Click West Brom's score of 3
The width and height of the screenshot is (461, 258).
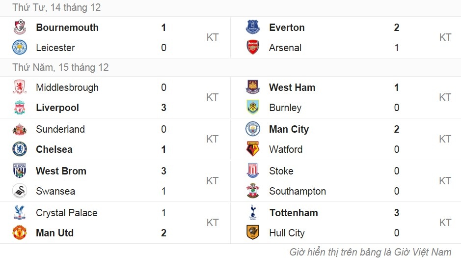[x=163, y=171]
